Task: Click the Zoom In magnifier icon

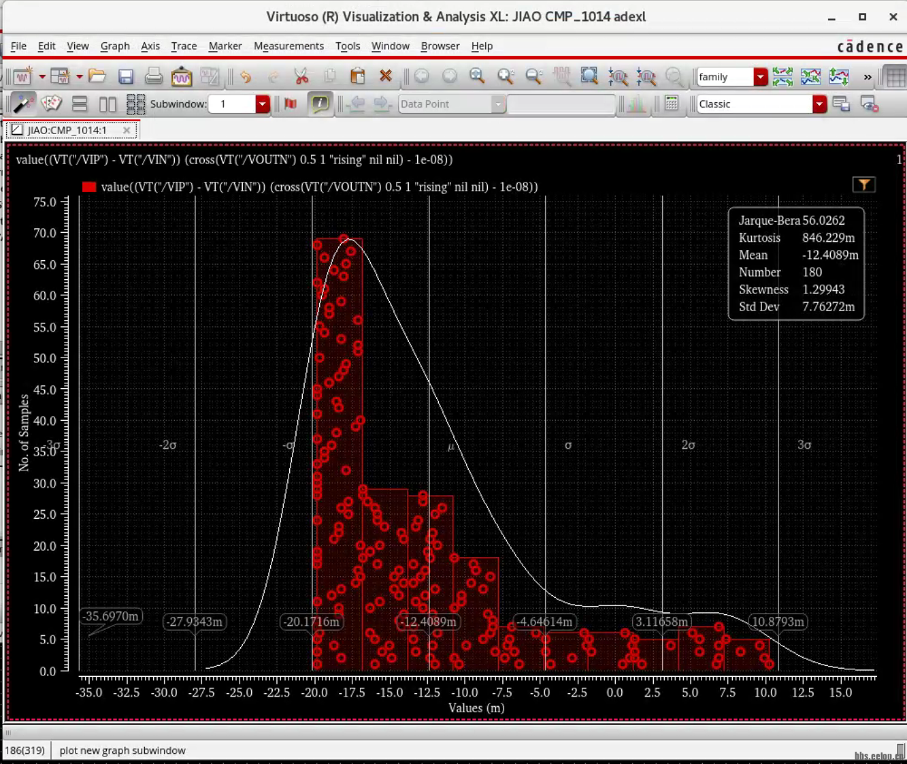Action: pos(505,76)
